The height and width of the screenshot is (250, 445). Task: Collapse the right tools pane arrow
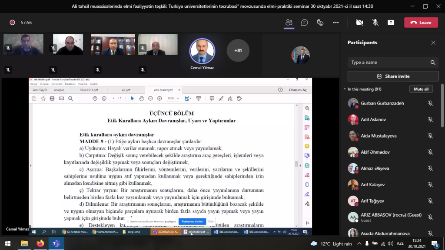300,165
